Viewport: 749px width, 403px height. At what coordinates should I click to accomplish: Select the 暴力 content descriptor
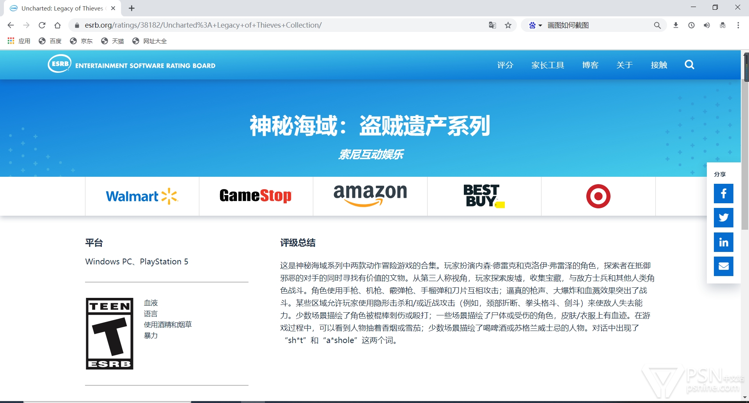151,336
